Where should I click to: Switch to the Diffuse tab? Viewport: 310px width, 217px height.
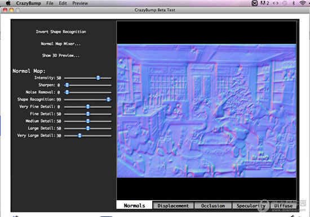tap(284, 206)
